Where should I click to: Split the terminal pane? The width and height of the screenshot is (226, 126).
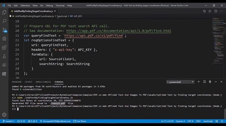(x=204, y=82)
